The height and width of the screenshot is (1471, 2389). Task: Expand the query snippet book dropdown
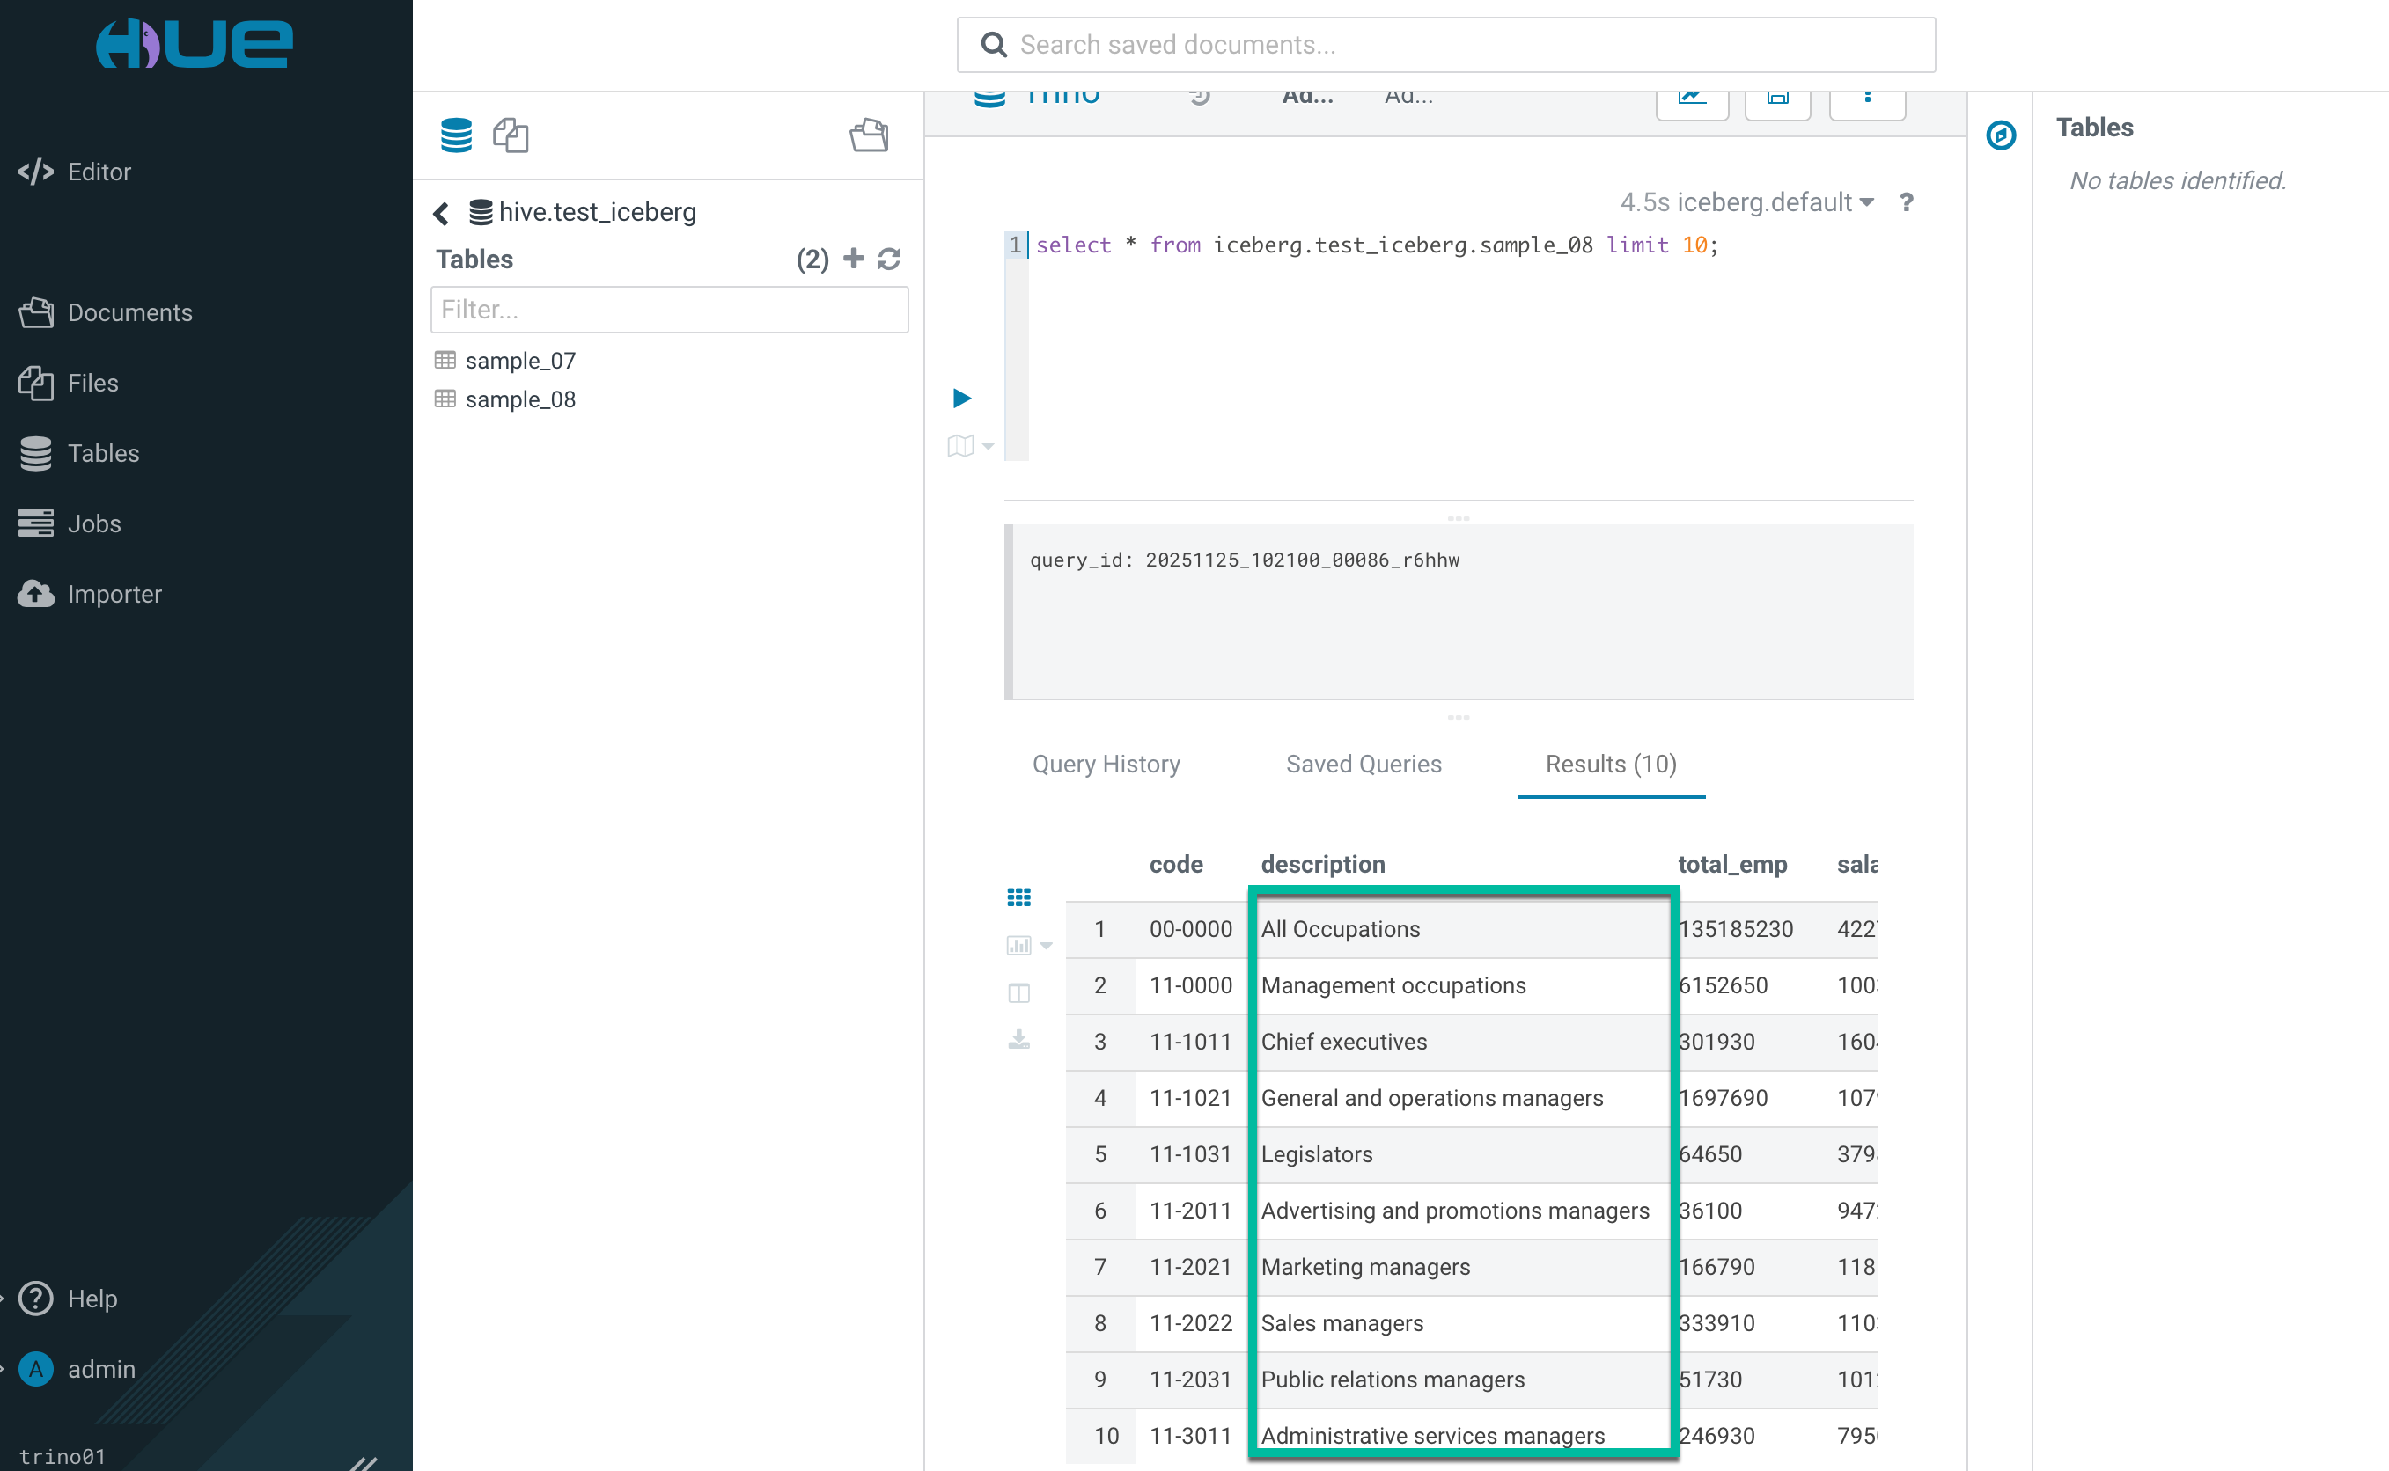pyautogui.click(x=988, y=447)
